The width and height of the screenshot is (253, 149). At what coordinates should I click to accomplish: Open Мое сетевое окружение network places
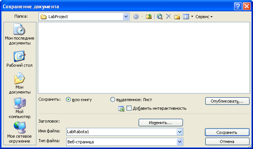coord(20,132)
